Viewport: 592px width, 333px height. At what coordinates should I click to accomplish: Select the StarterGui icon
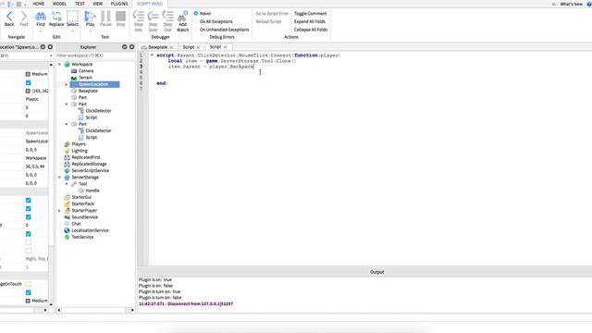(x=67, y=197)
